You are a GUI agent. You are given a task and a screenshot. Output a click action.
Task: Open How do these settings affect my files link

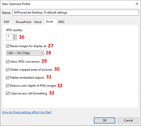27,112
